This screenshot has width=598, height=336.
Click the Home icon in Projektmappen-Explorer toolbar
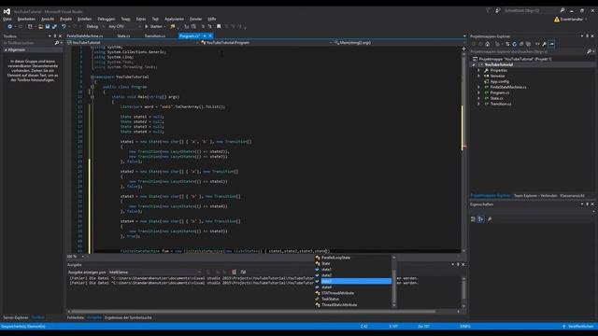click(488, 44)
